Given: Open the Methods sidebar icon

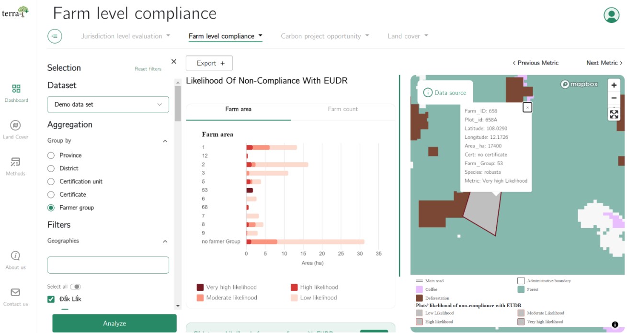Looking at the screenshot, I should pyautogui.click(x=15, y=162).
